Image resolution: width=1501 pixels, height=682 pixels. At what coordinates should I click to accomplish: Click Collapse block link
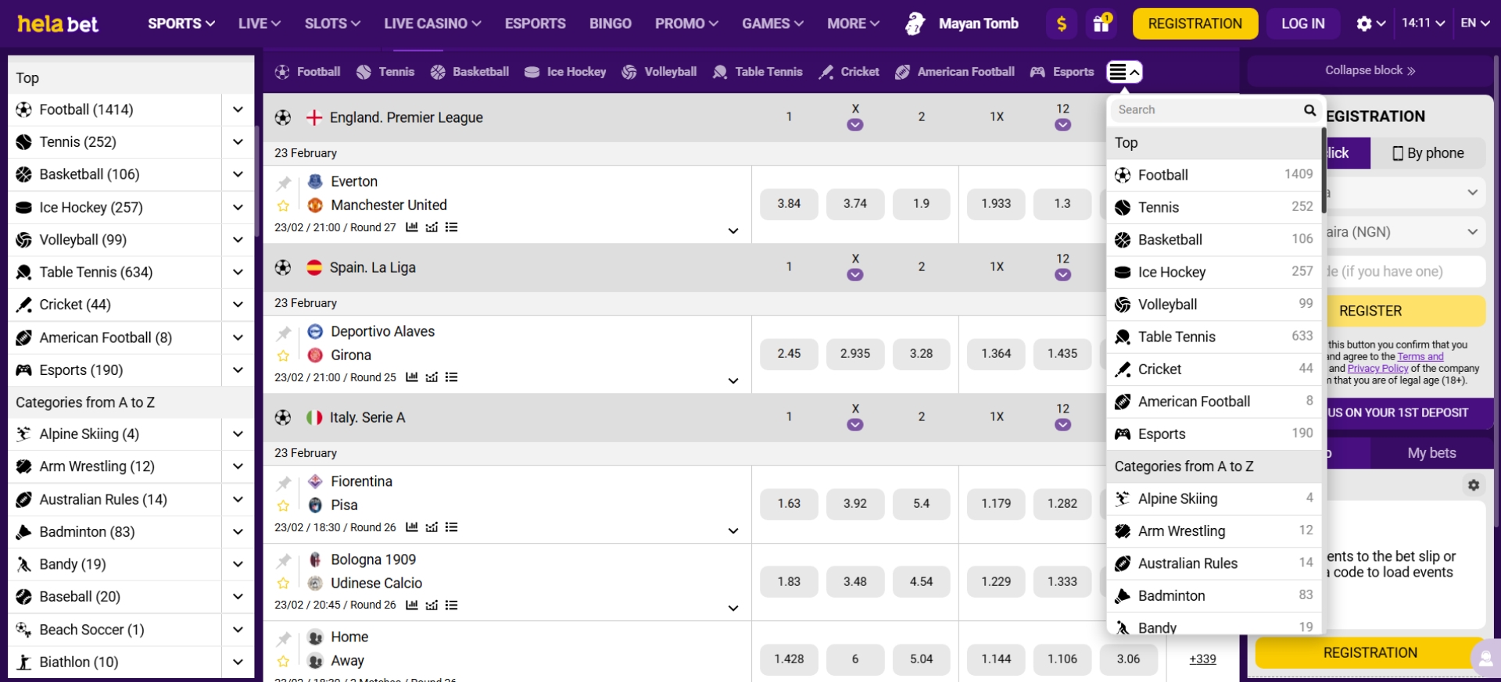coord(1370,70)
